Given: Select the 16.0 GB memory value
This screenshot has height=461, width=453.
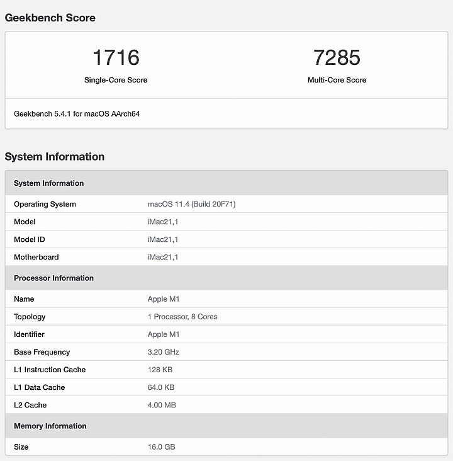Looking at the screenshot, I should pos(161,447).
